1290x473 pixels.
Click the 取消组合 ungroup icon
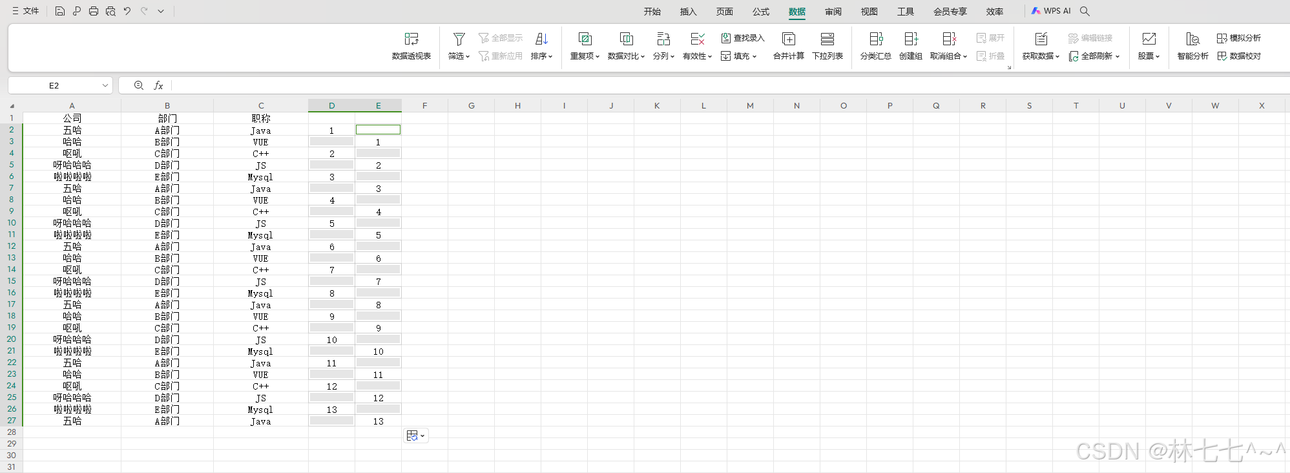[x=949, y=39]
